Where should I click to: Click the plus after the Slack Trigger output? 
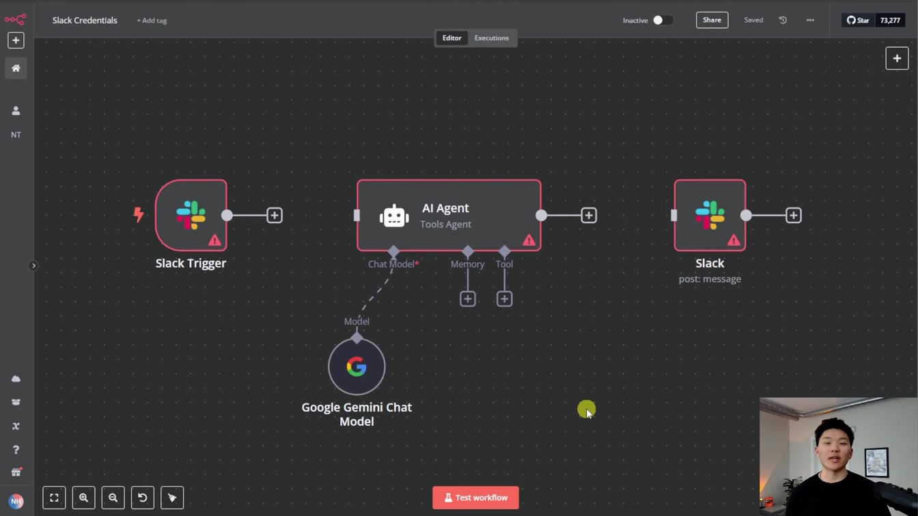click(275, 216)
